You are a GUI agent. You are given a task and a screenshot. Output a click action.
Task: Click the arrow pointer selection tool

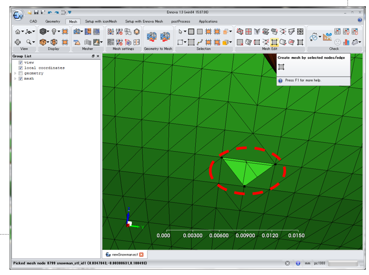[181, 31]
